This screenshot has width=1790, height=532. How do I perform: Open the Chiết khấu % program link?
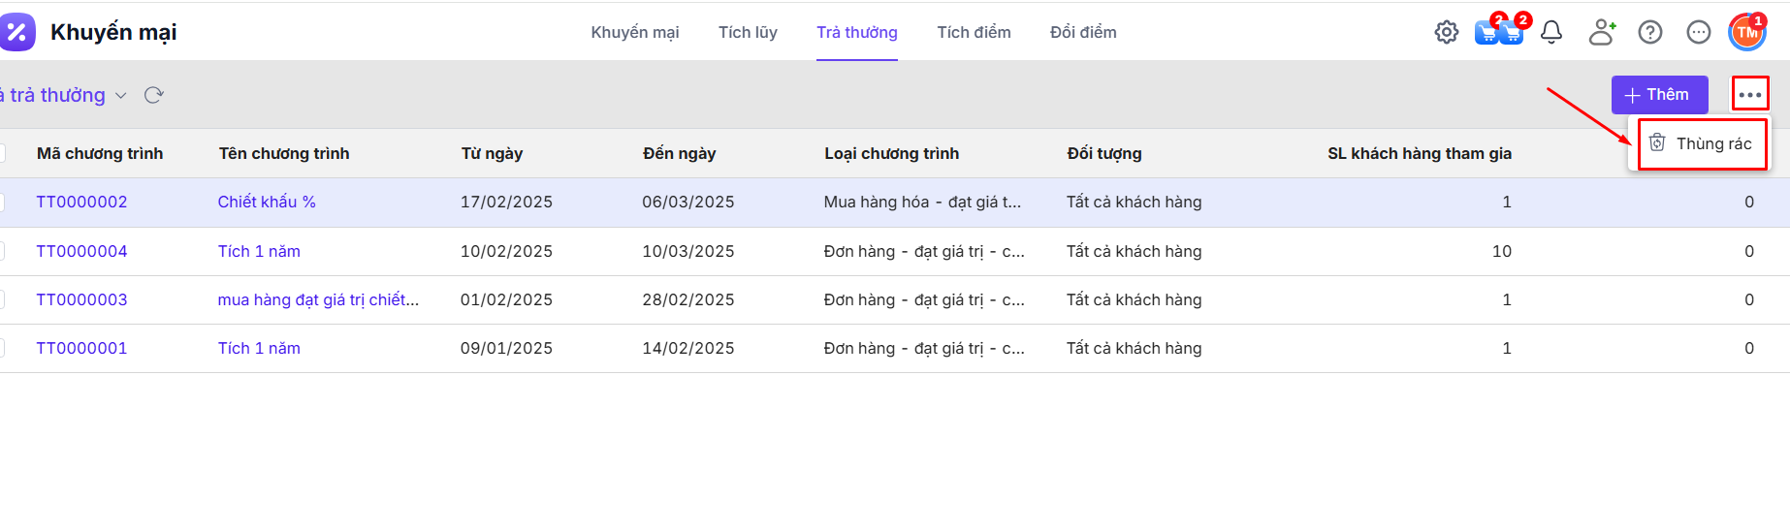[267, 202]
